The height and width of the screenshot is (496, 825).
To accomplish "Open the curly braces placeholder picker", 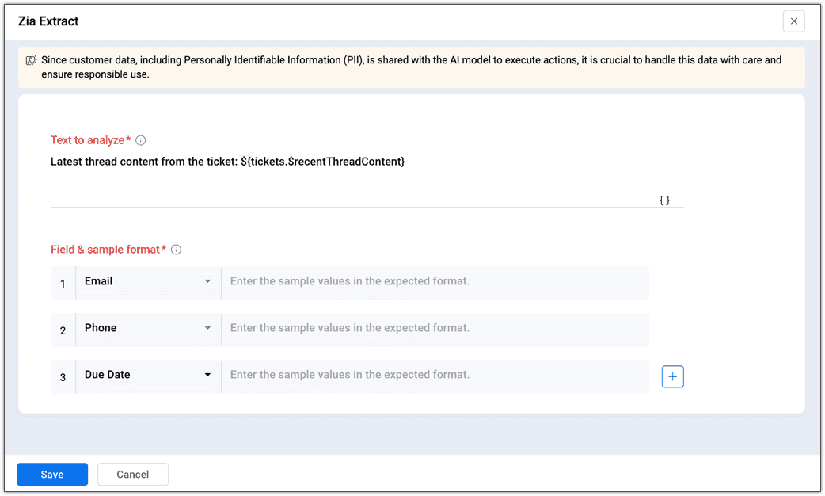I will (664, 200).
